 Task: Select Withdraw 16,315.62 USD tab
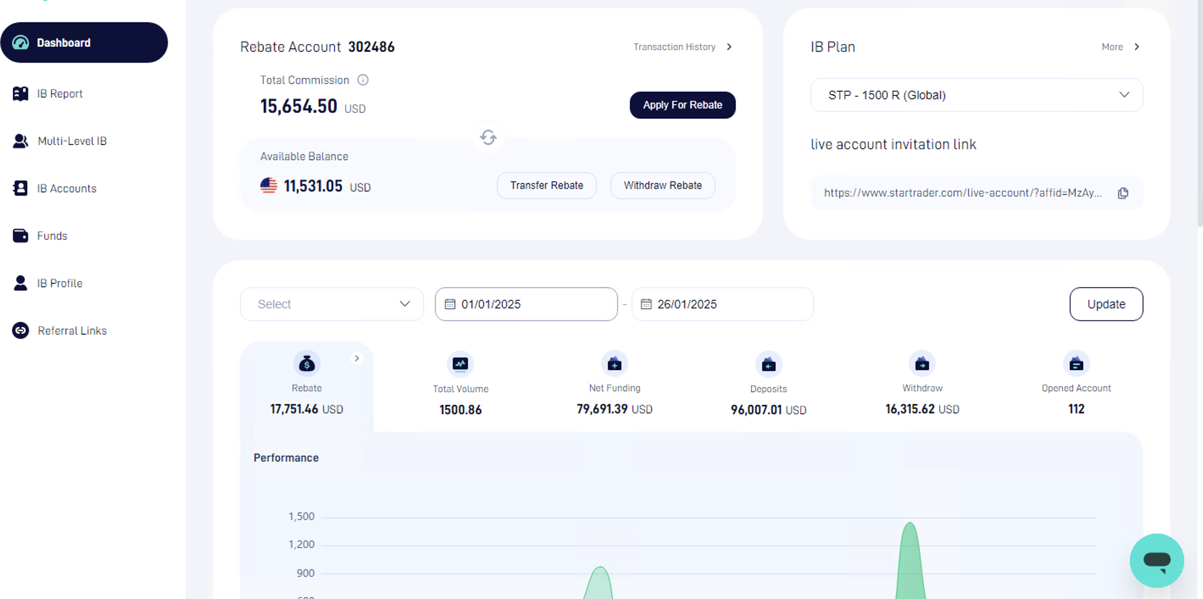[922, 387]
